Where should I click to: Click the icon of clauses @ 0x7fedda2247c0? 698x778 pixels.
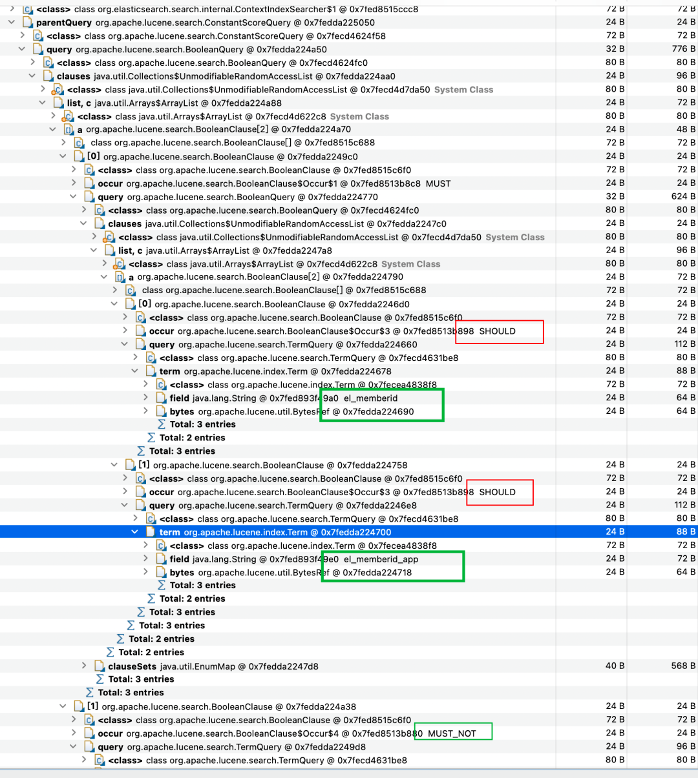100,224
